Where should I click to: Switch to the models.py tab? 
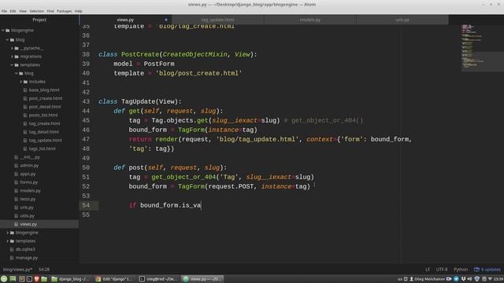(309, 20)
